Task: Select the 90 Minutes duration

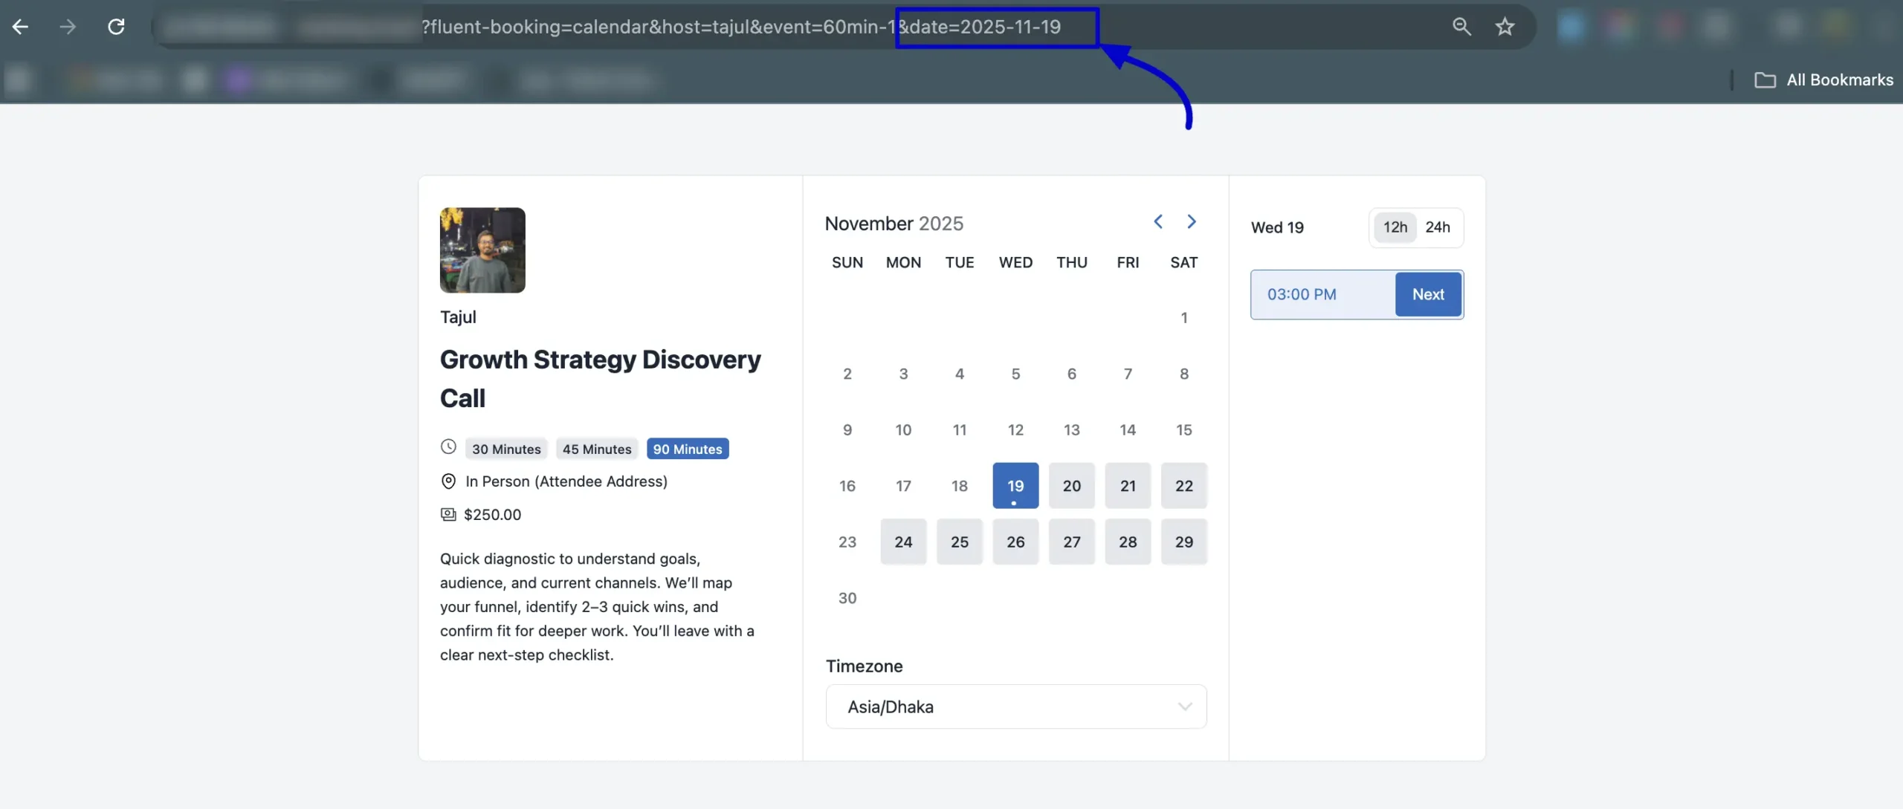Action: pyautogui.click(x=687, y=449)
